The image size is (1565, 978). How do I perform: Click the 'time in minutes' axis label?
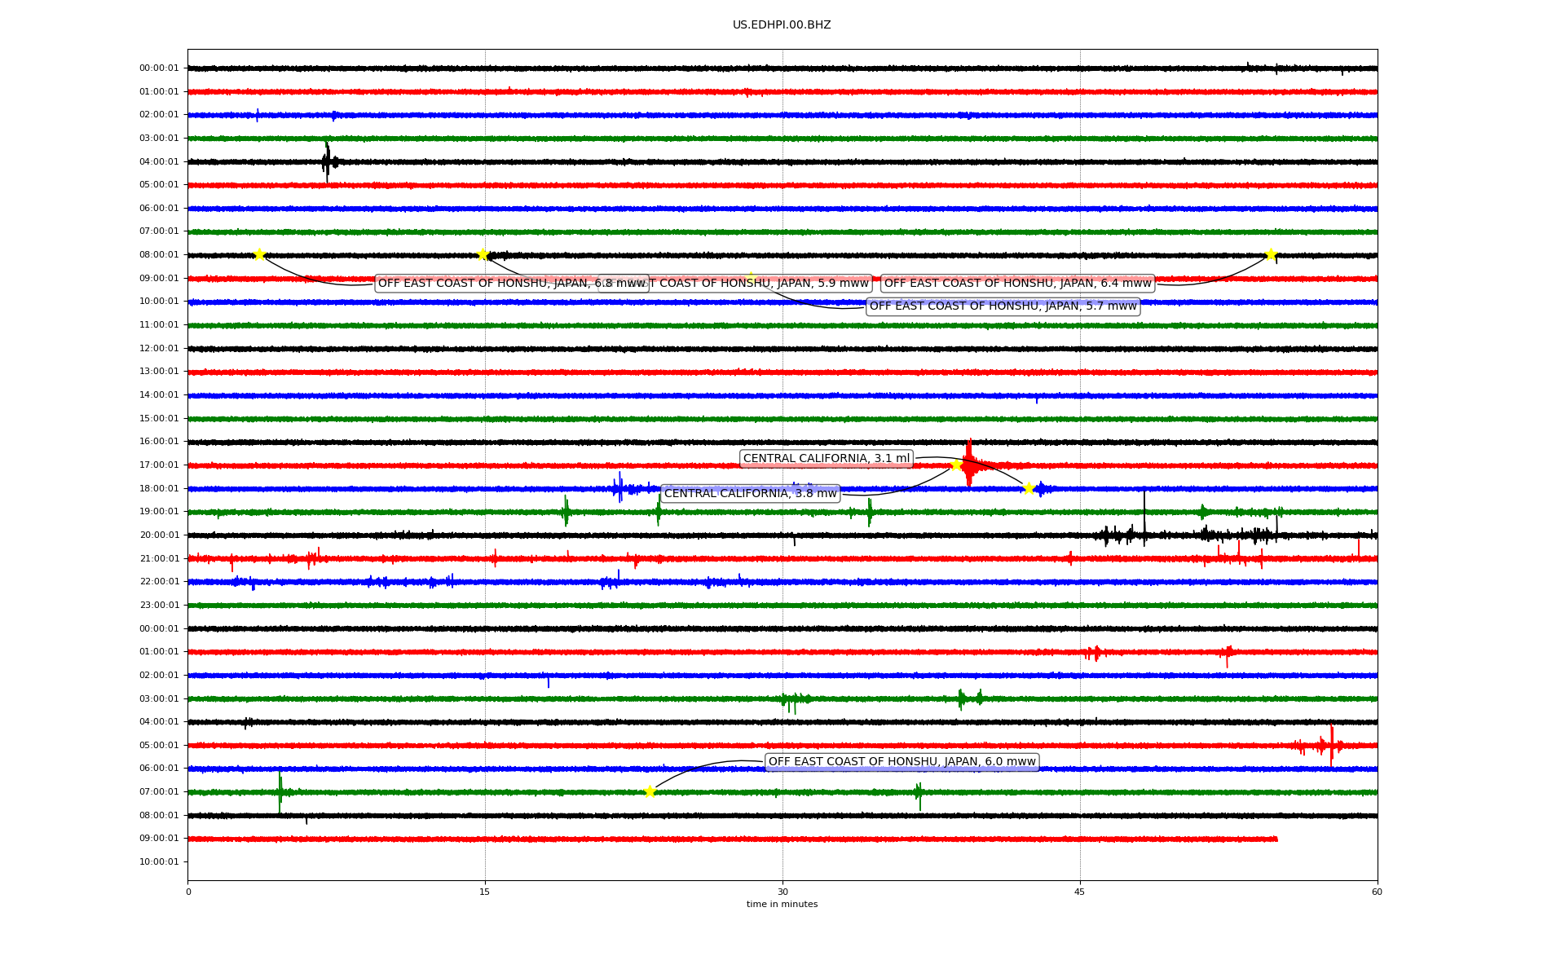781,905
